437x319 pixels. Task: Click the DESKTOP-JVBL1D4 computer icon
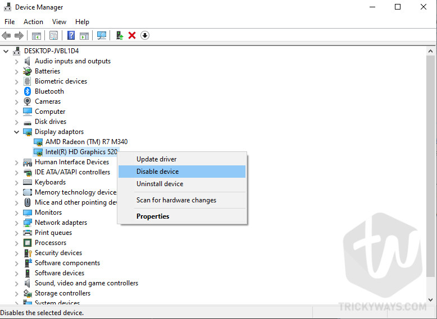pyautogui.click(x=17, y=51)
